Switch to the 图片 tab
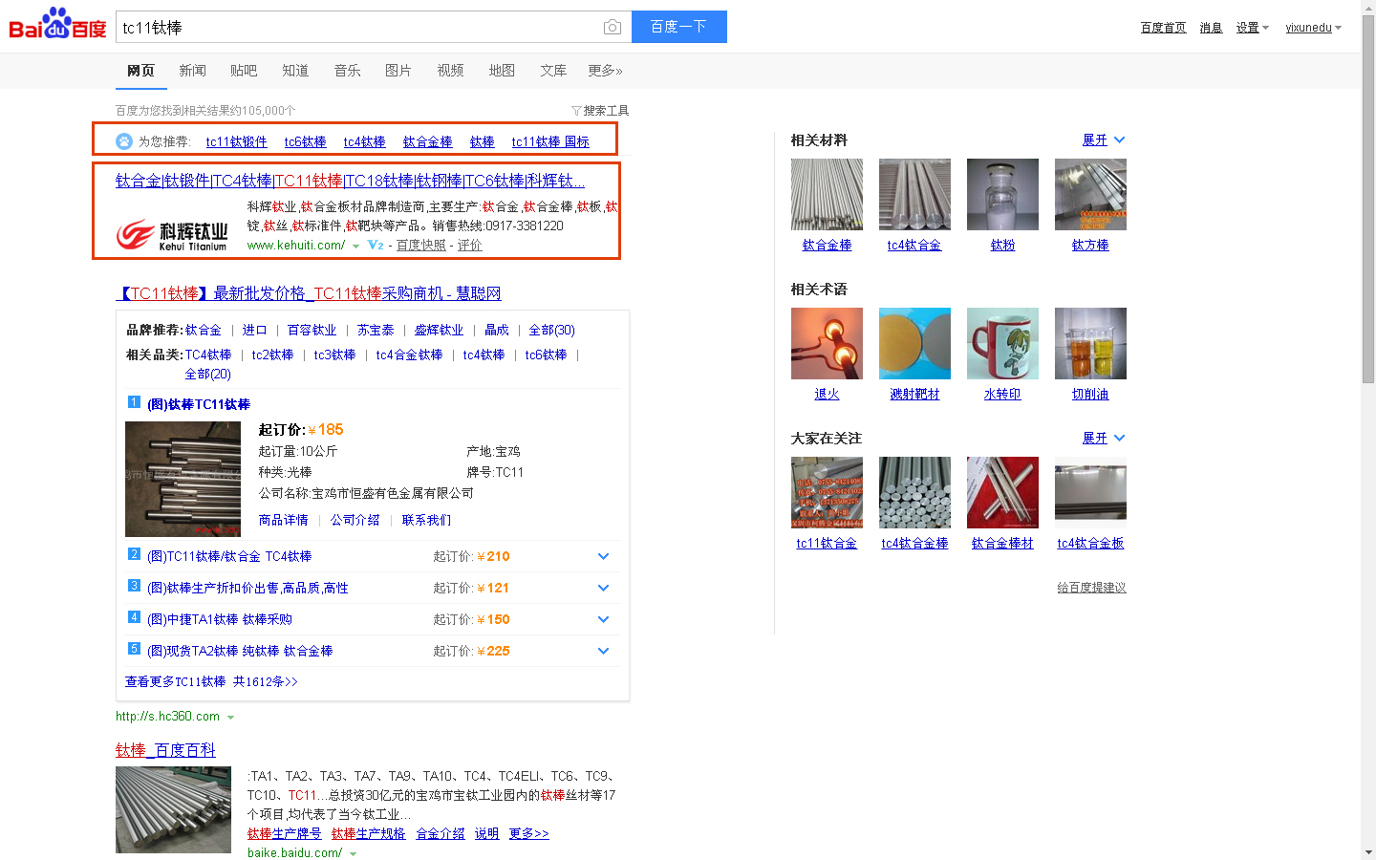Screen dimensions: 1376x860 click(398, 71)
